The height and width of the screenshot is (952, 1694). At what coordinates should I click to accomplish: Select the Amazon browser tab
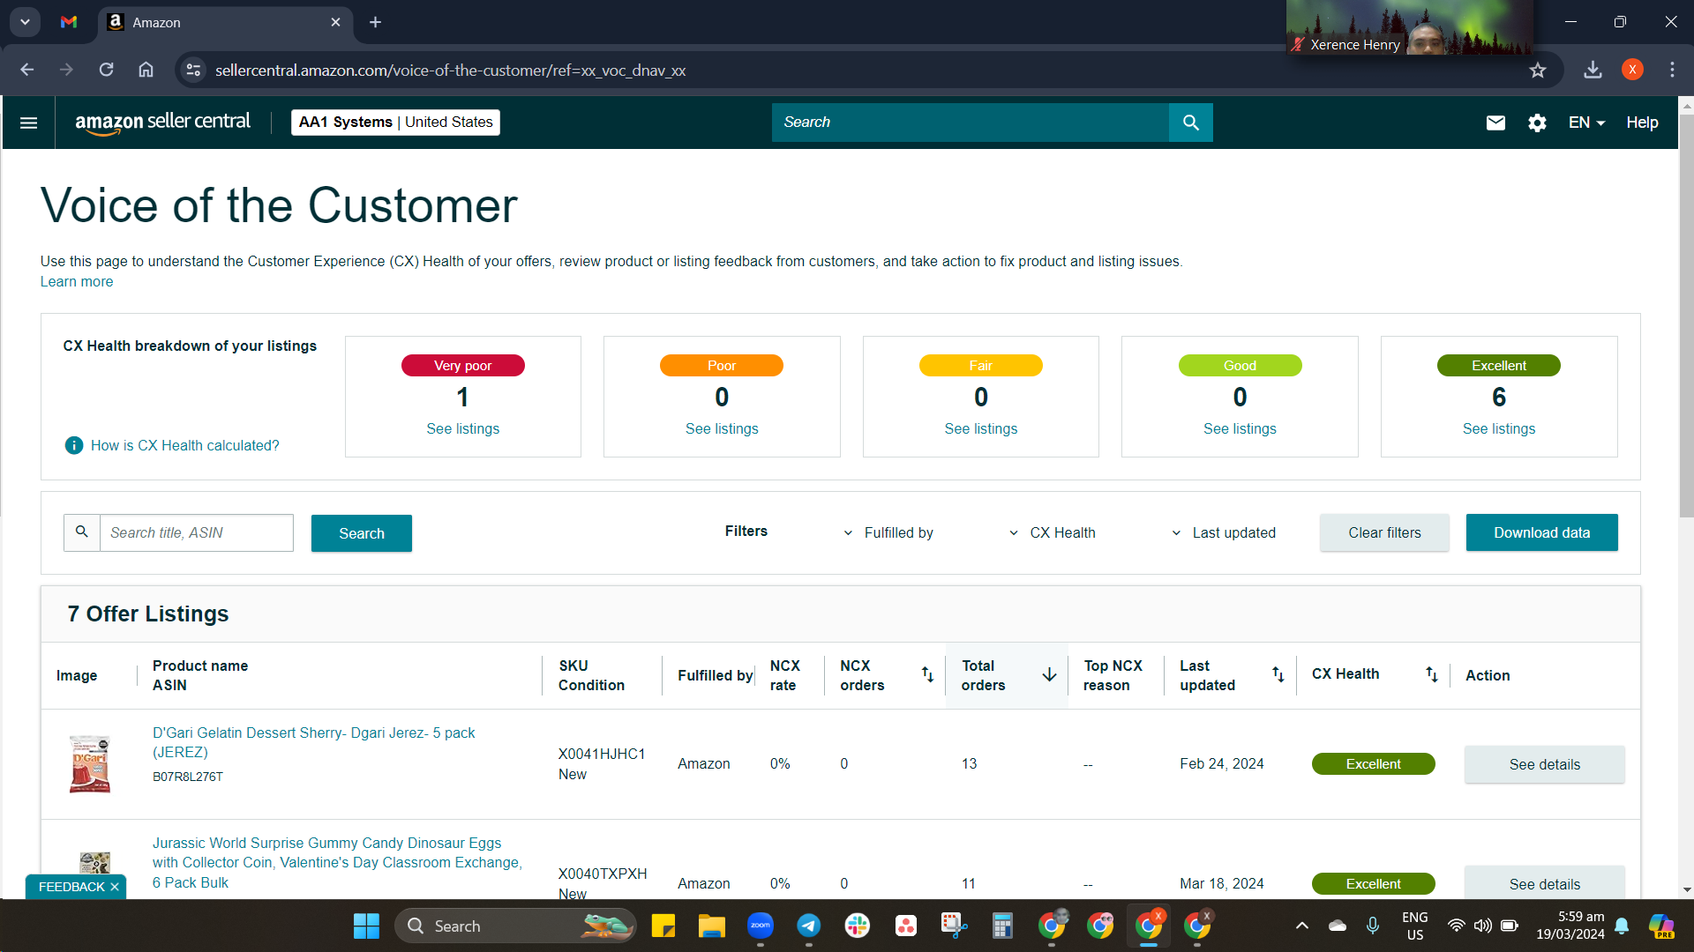click(x=225, y=22)
